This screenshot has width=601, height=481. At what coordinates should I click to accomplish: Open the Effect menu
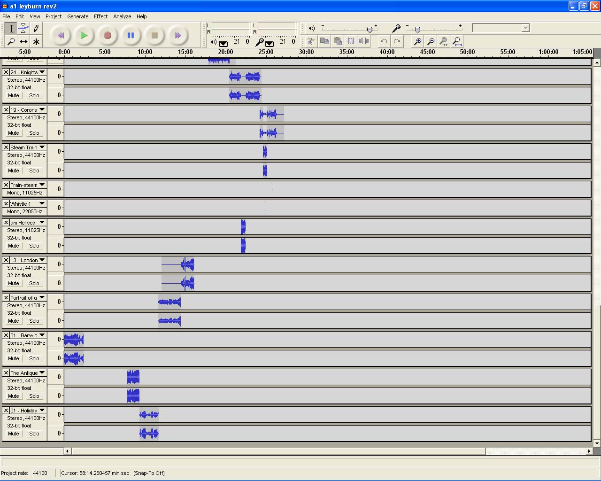click(100, 16)
